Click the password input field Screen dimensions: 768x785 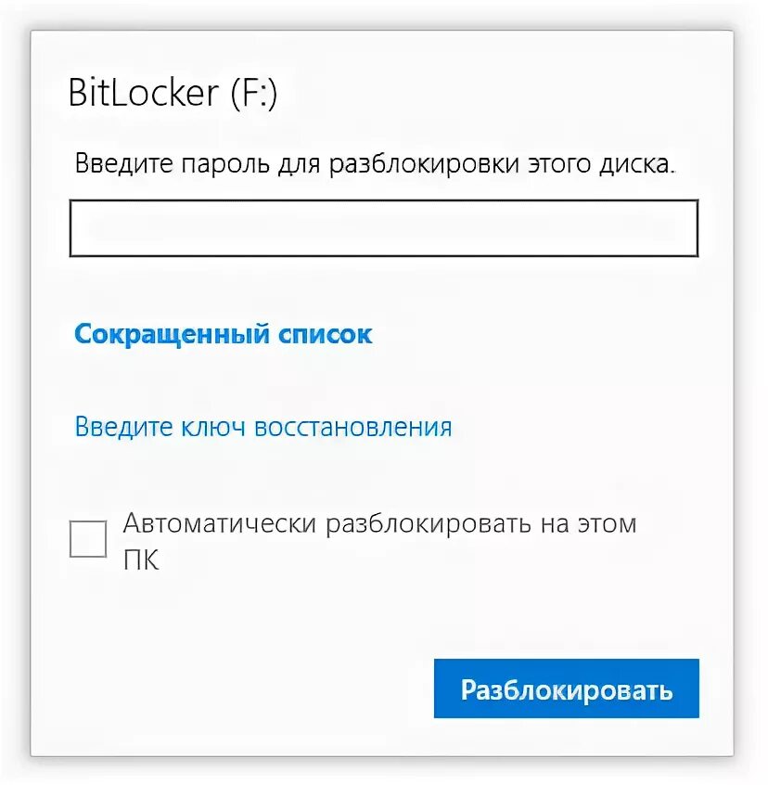383,227
